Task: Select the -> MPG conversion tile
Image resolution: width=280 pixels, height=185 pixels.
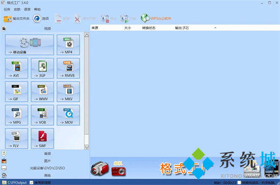Action: [17, 115]
